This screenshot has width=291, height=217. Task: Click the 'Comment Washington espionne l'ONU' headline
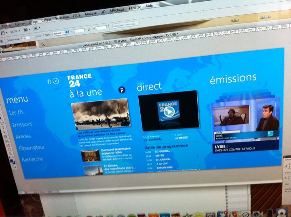click(116, 151)
